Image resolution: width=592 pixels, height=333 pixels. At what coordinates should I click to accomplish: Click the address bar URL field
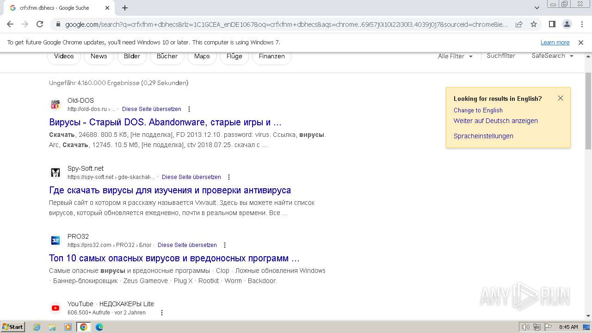(286, 25)
